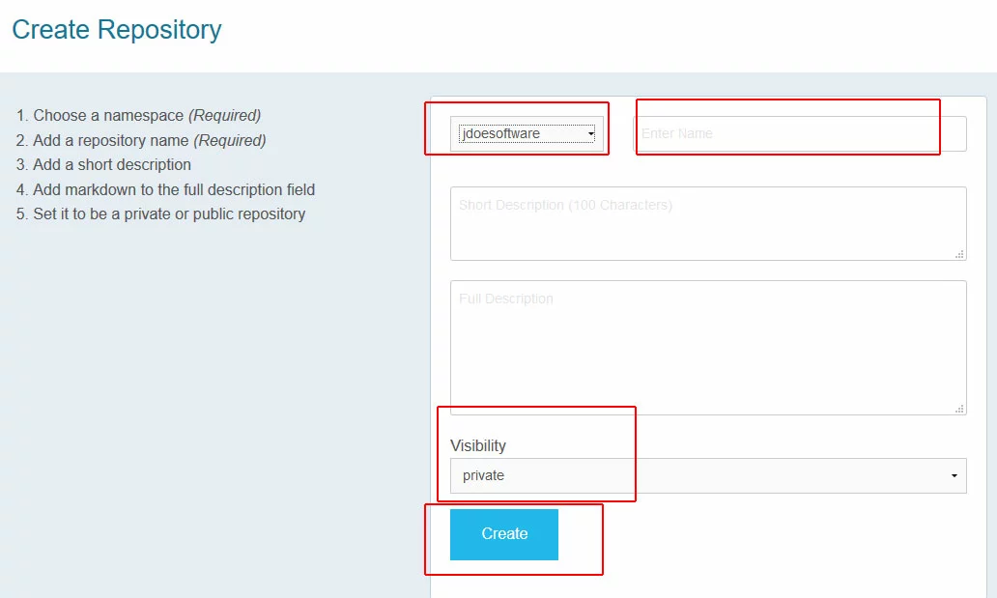The height and width of the screenshot is (598, 997).
Task: Open the jdoesoftware namespace dropdown
Action: click(x=527, y=133)
